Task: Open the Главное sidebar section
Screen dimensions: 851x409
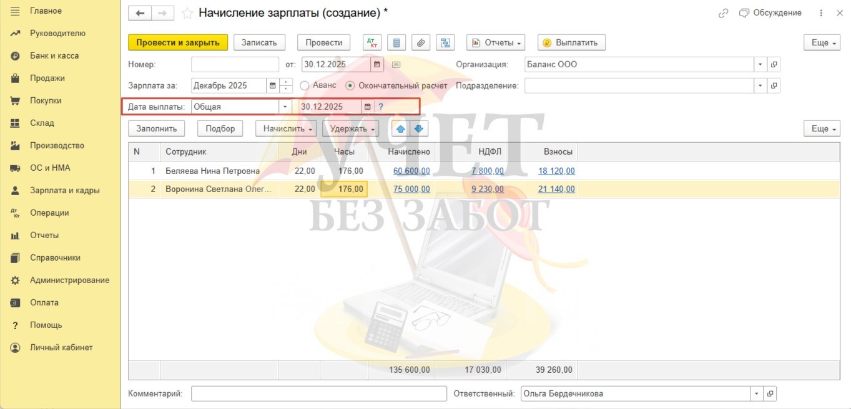Action: [46, 11]
